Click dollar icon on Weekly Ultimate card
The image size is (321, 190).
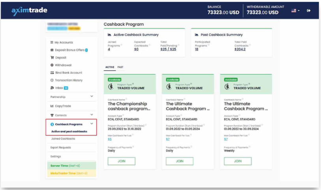(227, 87)
